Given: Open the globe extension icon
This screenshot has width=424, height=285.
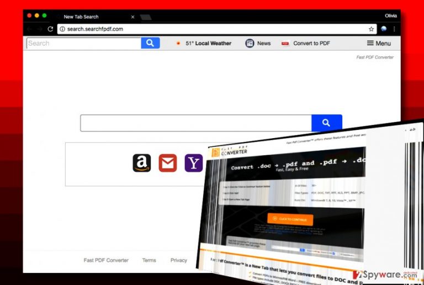Looking at the screenshot, I should click(384, 29).
